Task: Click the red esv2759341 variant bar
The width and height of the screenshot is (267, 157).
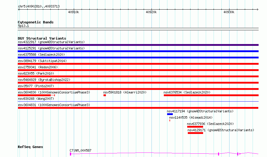Action: pyautogui.click(x=138, y=70)
